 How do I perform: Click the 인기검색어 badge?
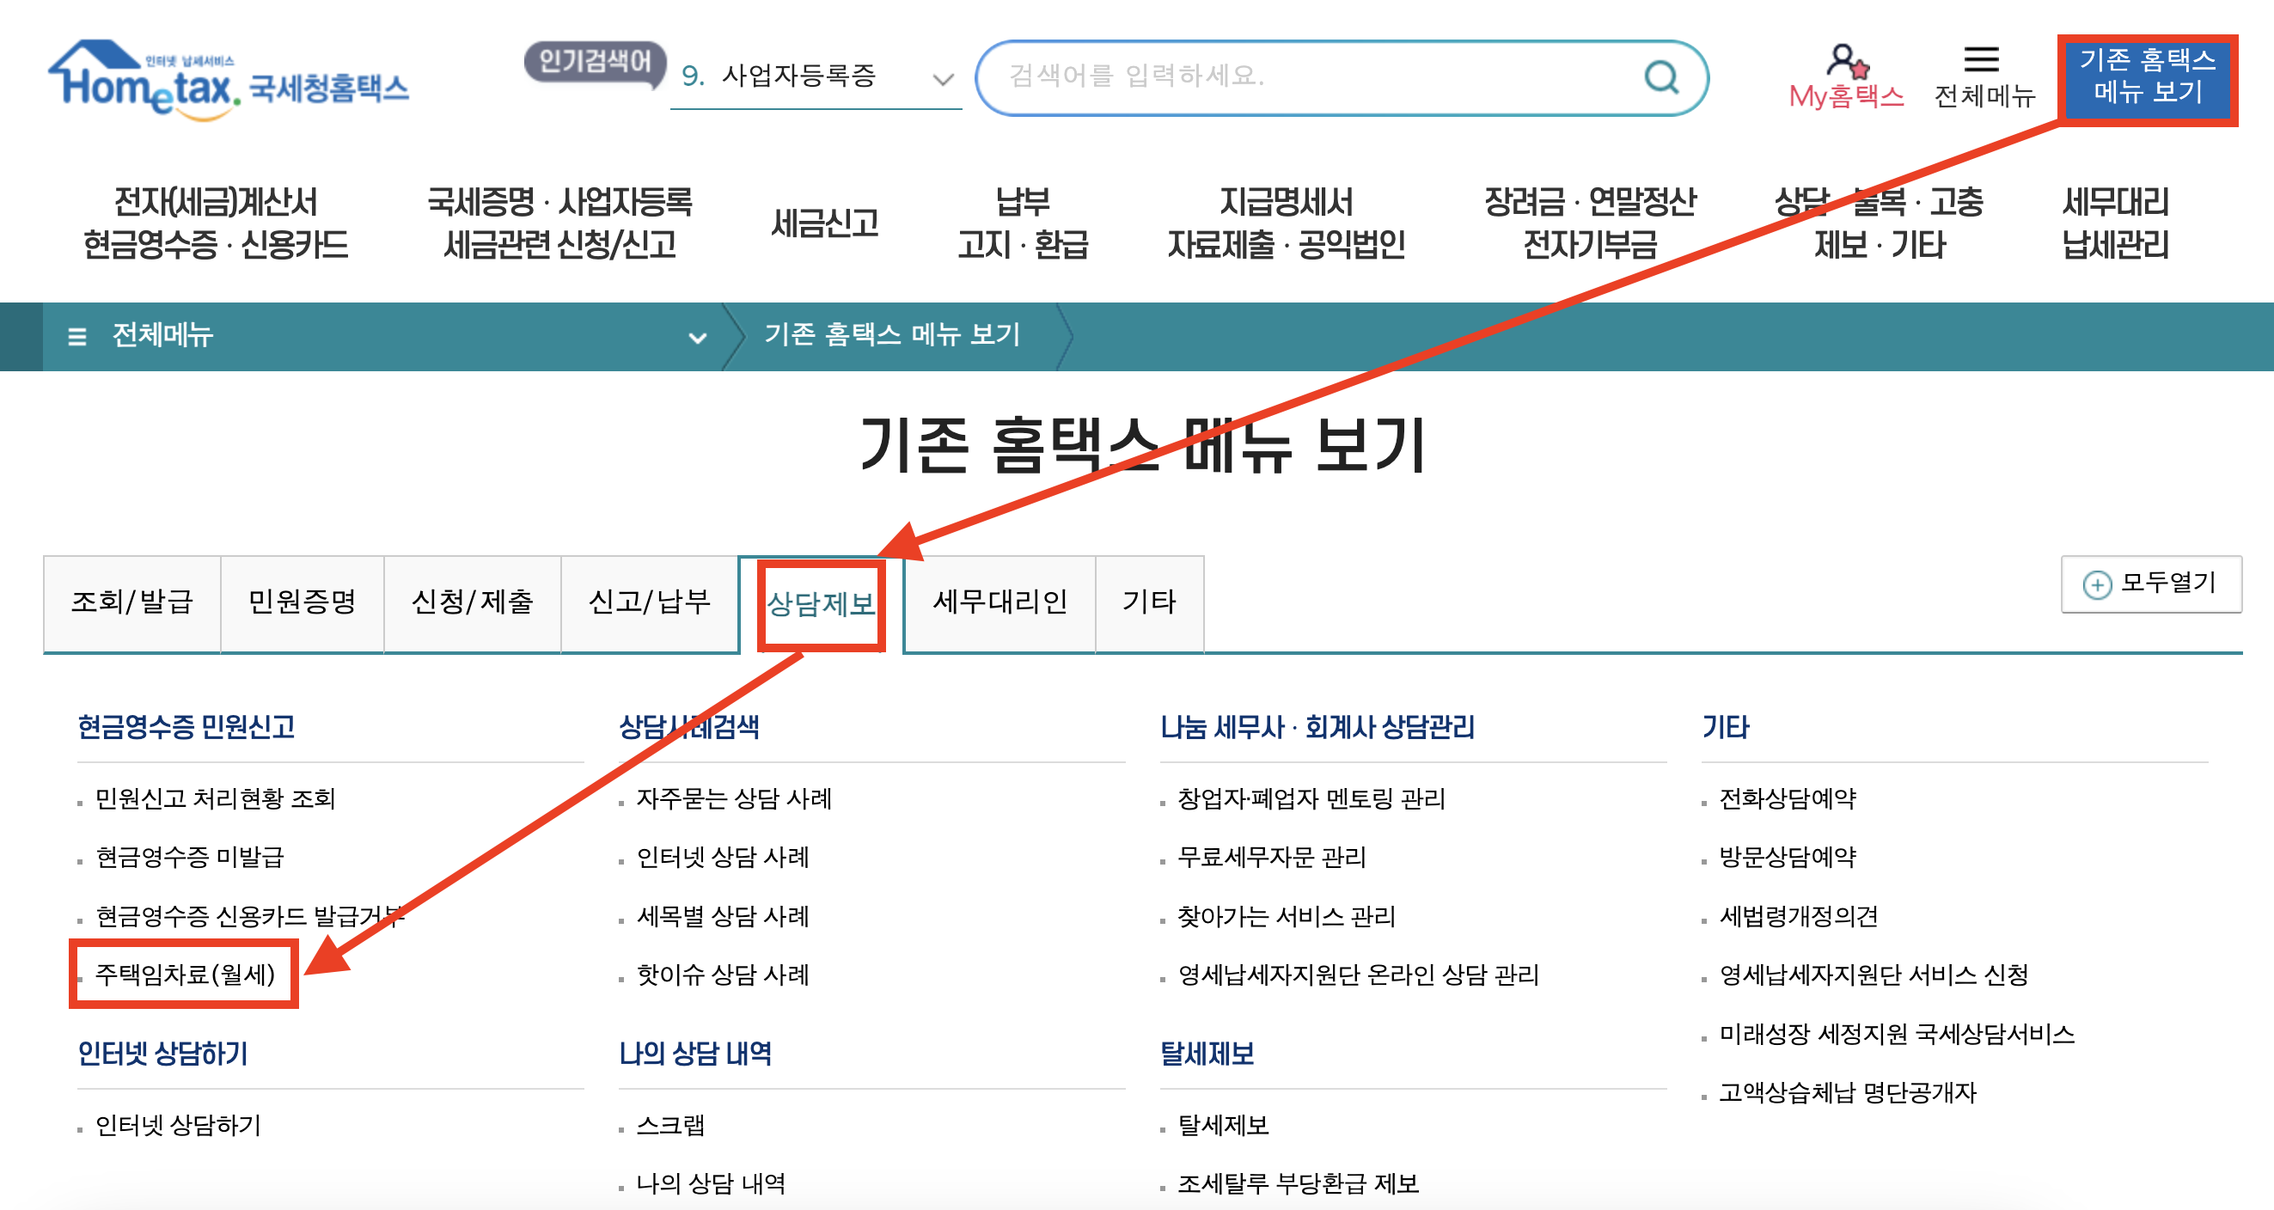[594, 63]
